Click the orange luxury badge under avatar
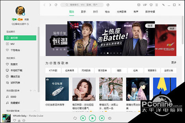185x123 pixels. (x=20, y=19)
